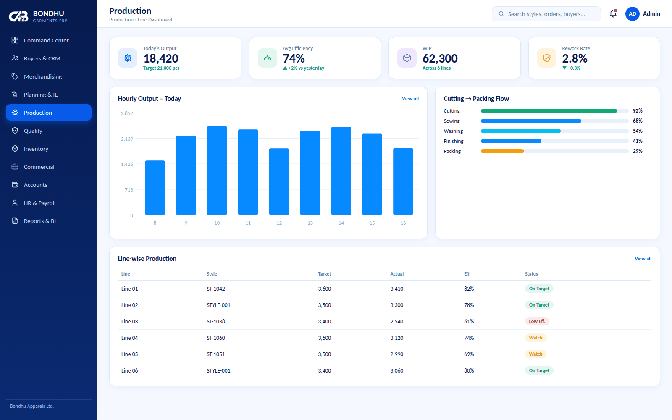672x420 pixels.
Task: Click the Low Eff. status badge
Action: [x=537, y=321]
